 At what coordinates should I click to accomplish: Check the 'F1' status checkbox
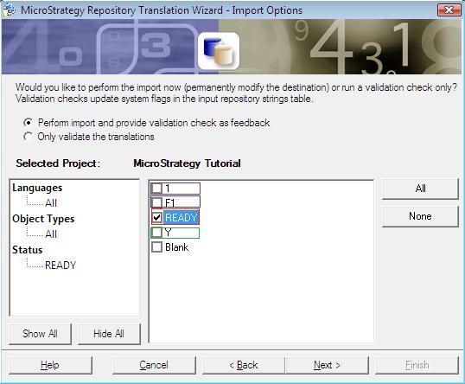coord(156,202)
